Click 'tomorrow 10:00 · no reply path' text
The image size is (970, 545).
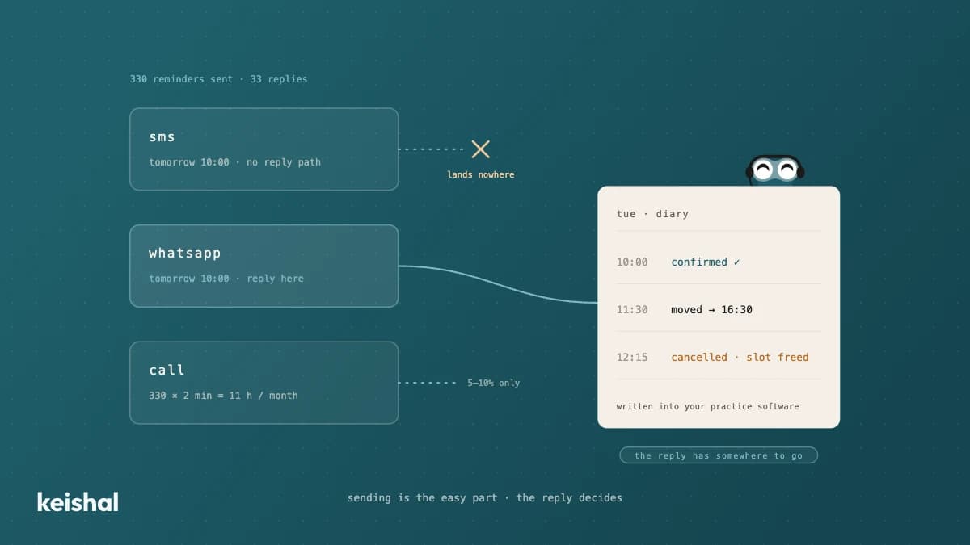tap(234, 162)
